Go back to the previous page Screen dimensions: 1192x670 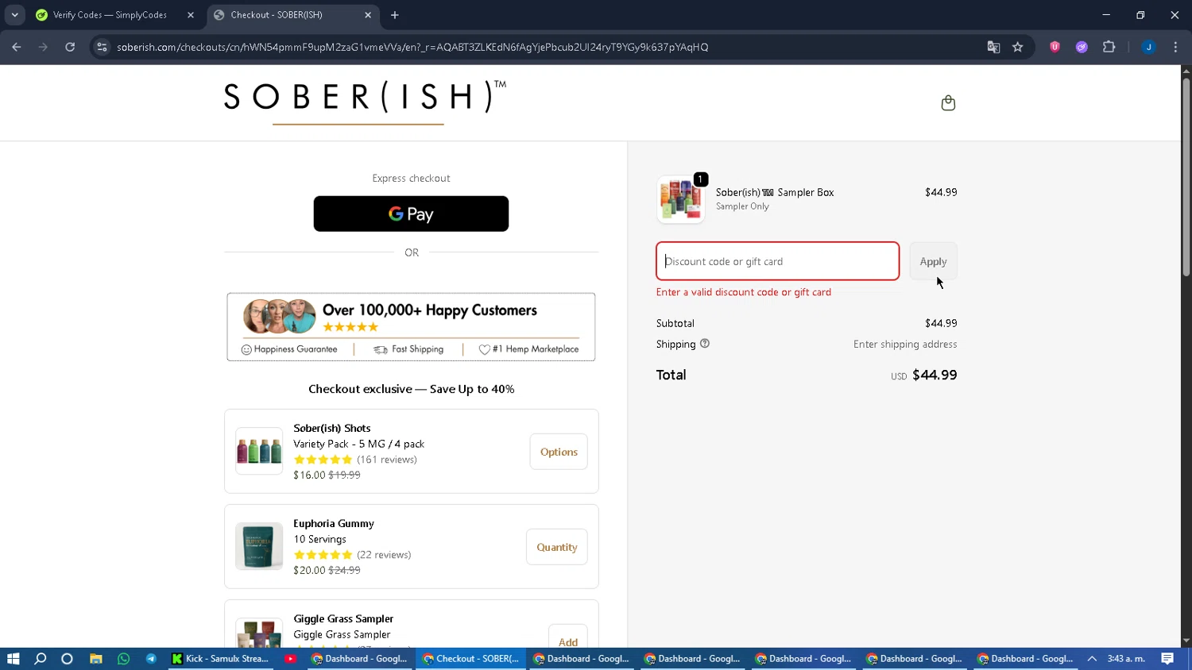point(17,47)
